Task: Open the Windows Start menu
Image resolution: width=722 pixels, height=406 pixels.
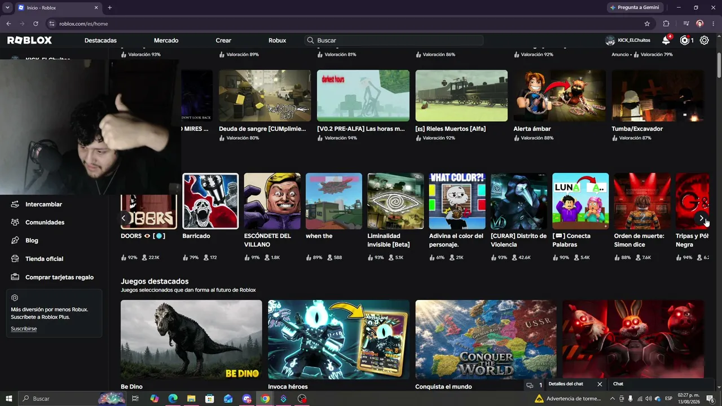Action: [9, 399]
